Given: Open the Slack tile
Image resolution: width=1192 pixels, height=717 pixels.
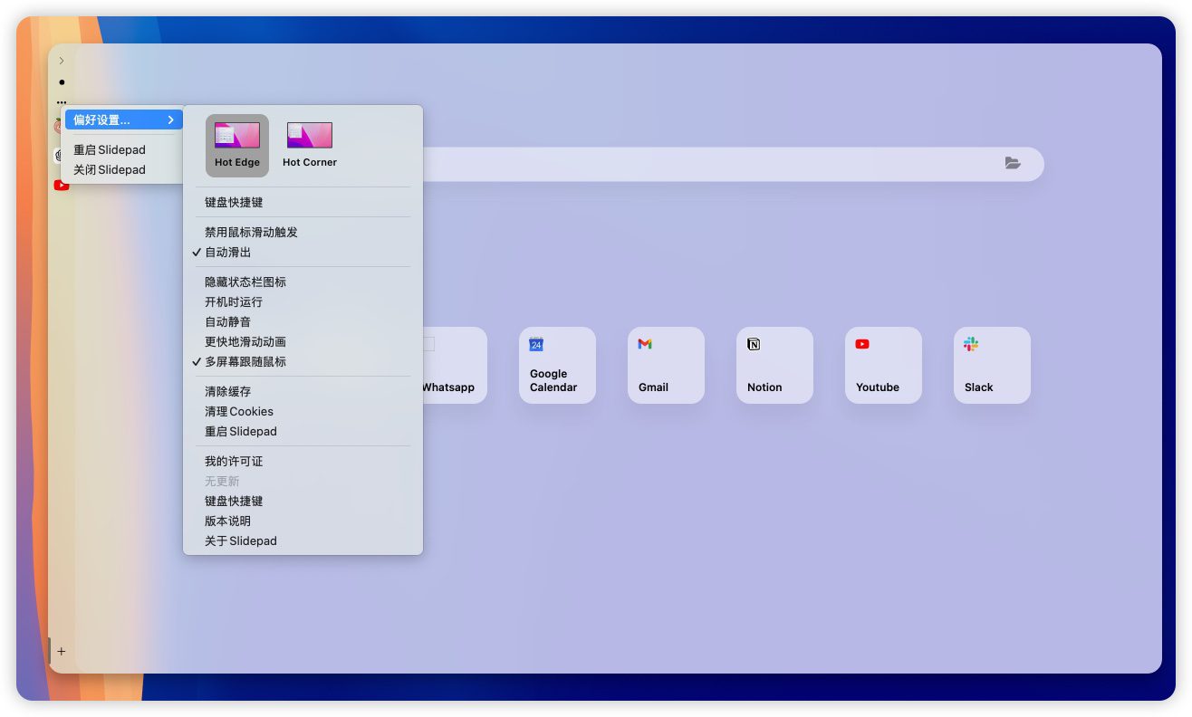Looking at the screenshot, I should tap(992, 365).
